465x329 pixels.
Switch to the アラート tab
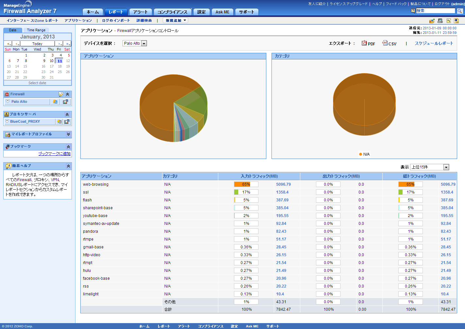coord(141,12)
